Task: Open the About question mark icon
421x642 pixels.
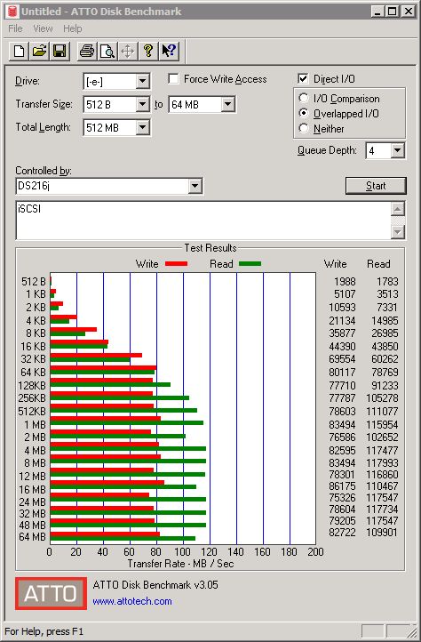Action: [x=148, y=52]
